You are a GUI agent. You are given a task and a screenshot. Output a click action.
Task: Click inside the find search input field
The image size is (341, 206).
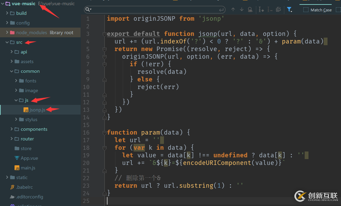pyautogui.click(x=156, y=10)
